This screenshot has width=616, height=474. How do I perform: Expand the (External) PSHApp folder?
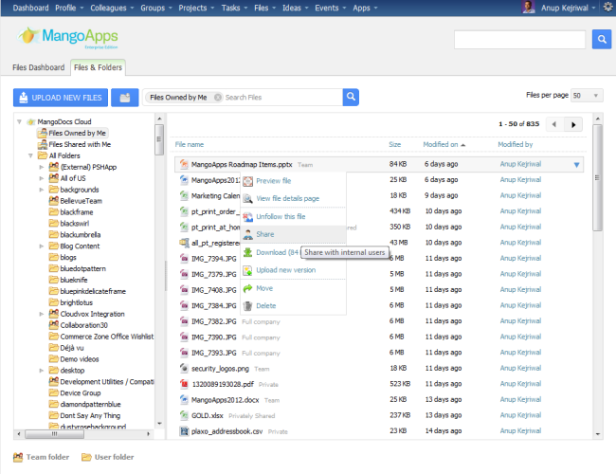click(x=42, y=167)
